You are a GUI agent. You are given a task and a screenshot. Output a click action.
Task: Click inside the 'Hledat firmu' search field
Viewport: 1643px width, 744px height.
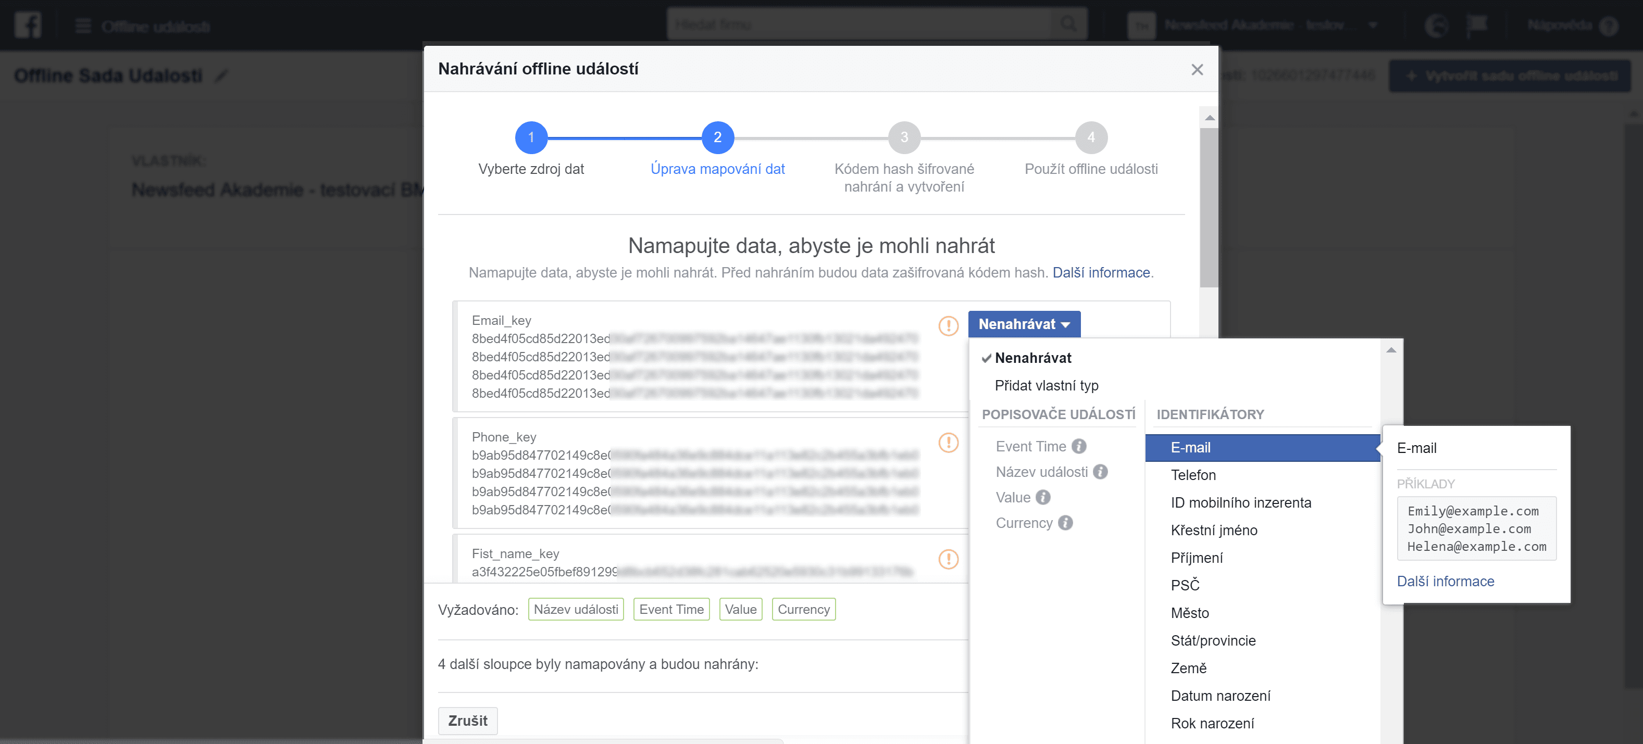(x=829, y=24)
